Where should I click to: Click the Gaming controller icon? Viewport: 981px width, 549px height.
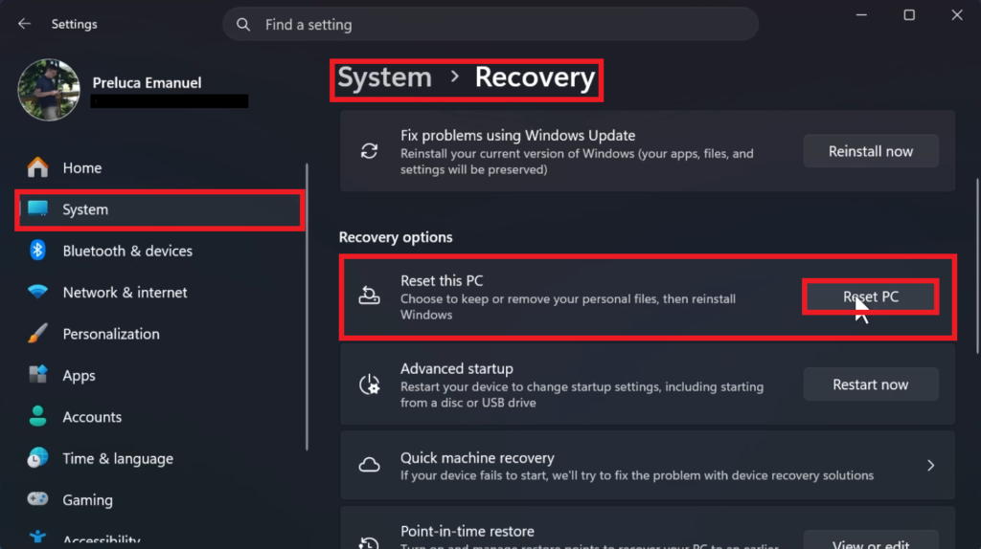click(37, 499)
